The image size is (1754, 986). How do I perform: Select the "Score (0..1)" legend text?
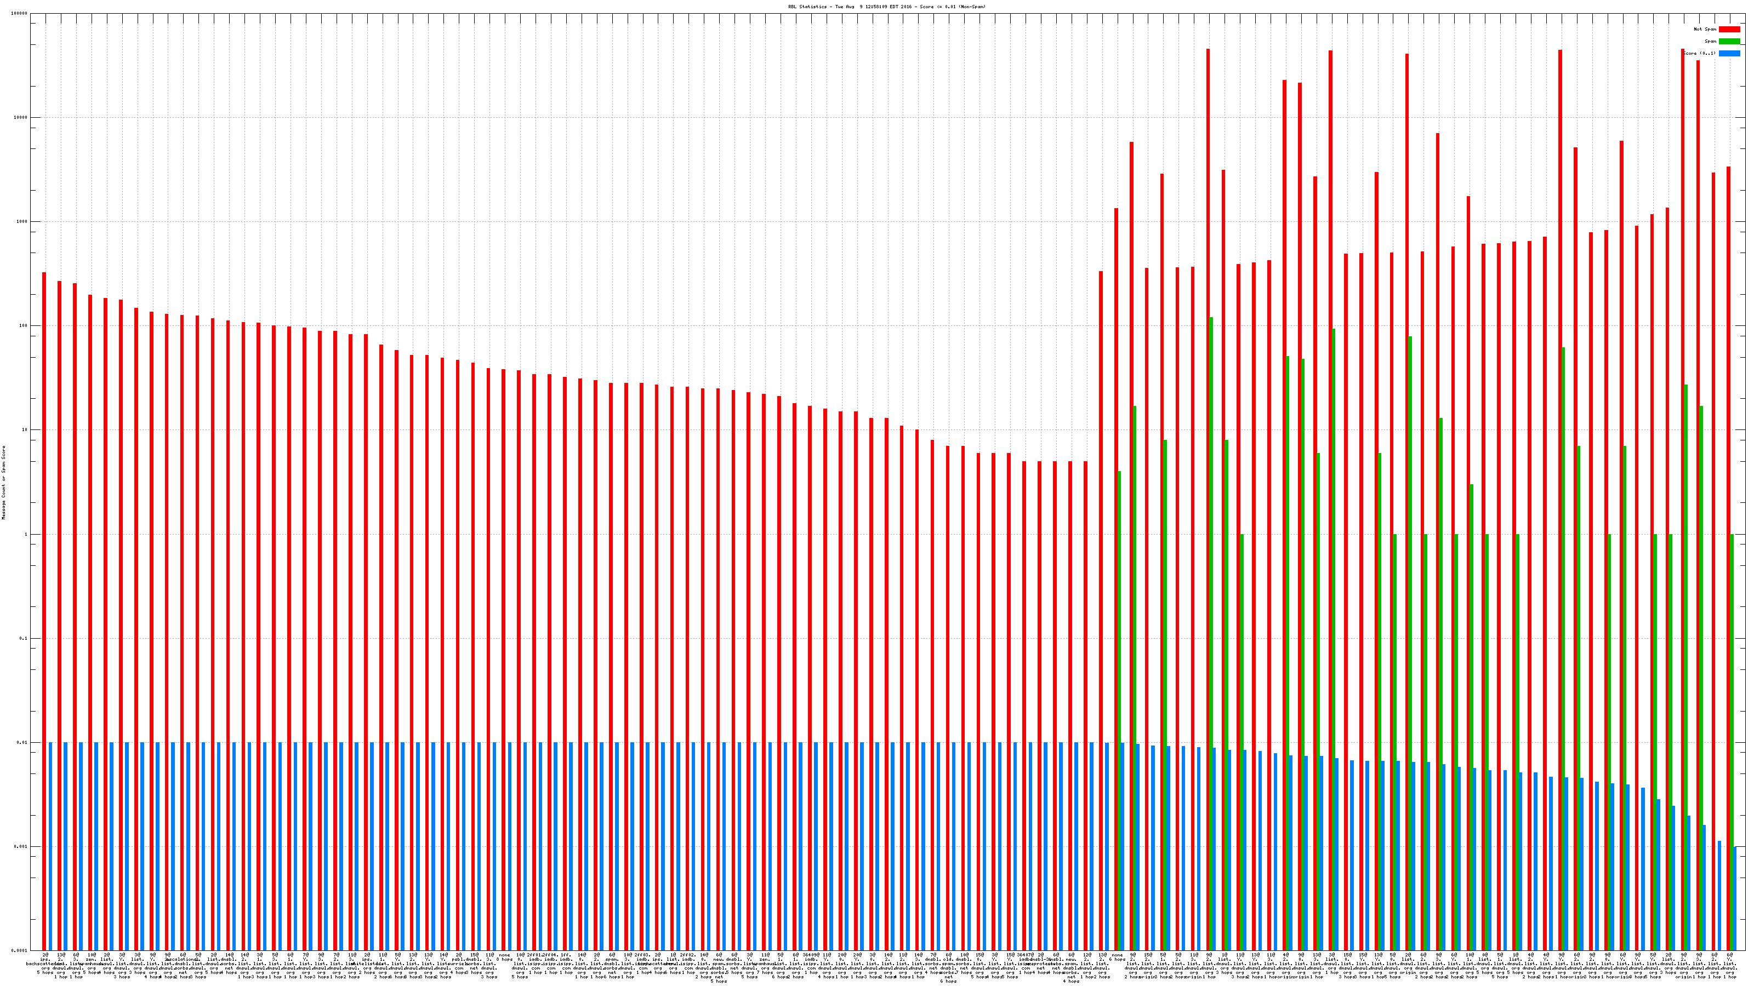click(x=1699, y=53)
